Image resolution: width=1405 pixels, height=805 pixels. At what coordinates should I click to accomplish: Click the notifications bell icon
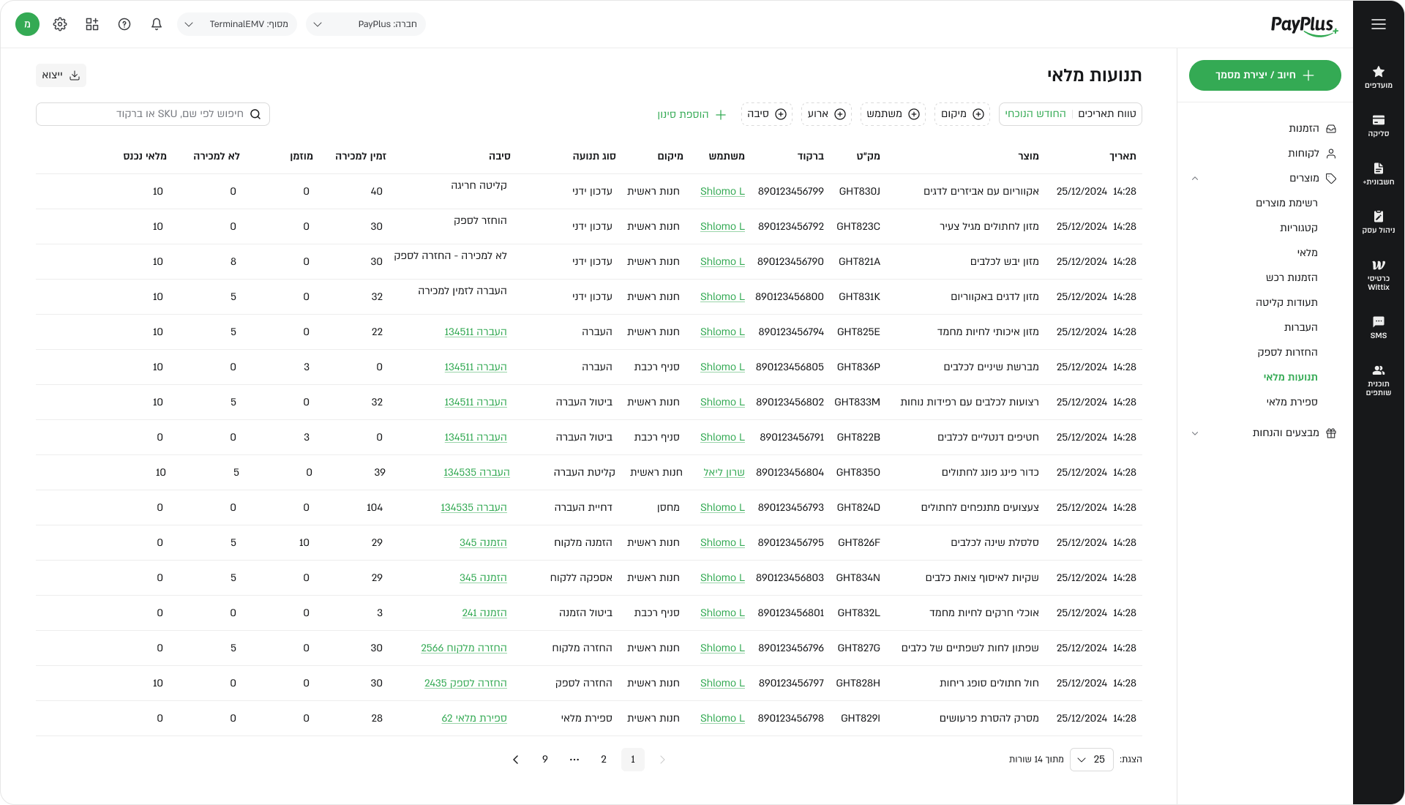(x=156, y=24)
